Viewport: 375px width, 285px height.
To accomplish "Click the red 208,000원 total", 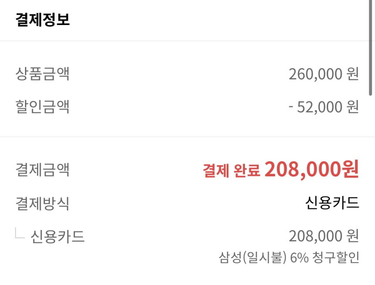I will click(312, 169).
